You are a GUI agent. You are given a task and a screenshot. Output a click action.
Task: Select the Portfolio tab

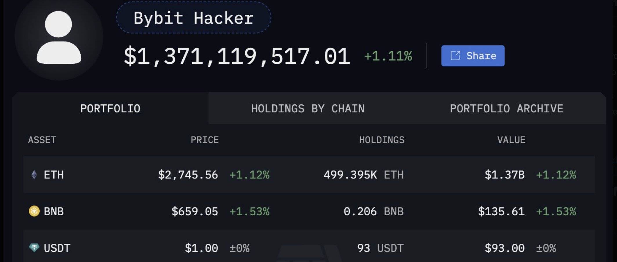click(x=111, y=108)
